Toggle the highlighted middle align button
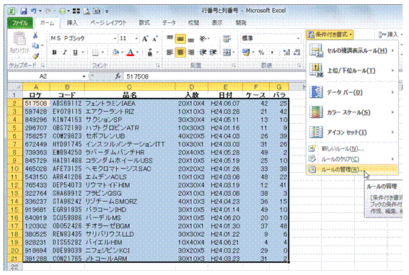This screenshot has height=275, width=409. [180, 39]
